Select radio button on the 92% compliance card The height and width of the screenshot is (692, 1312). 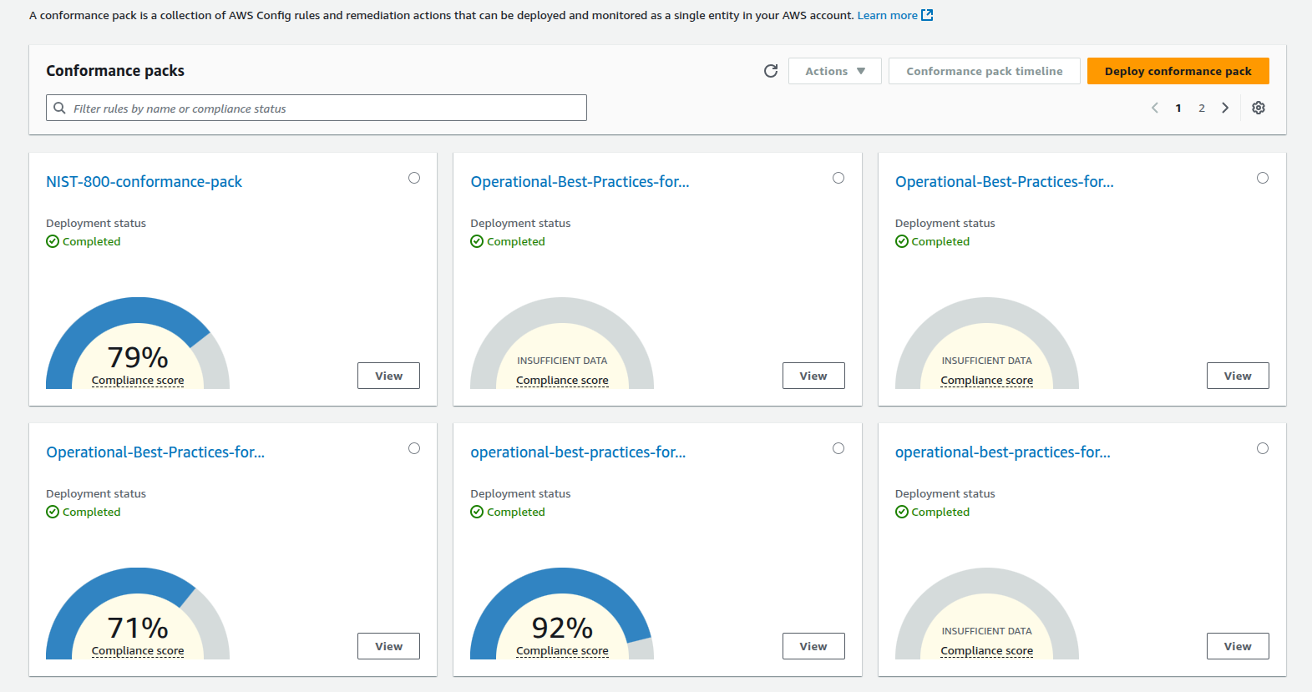(x=838, y=448)
